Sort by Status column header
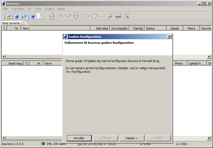Viewport: 213px width, 148px height. click(155, 28)
